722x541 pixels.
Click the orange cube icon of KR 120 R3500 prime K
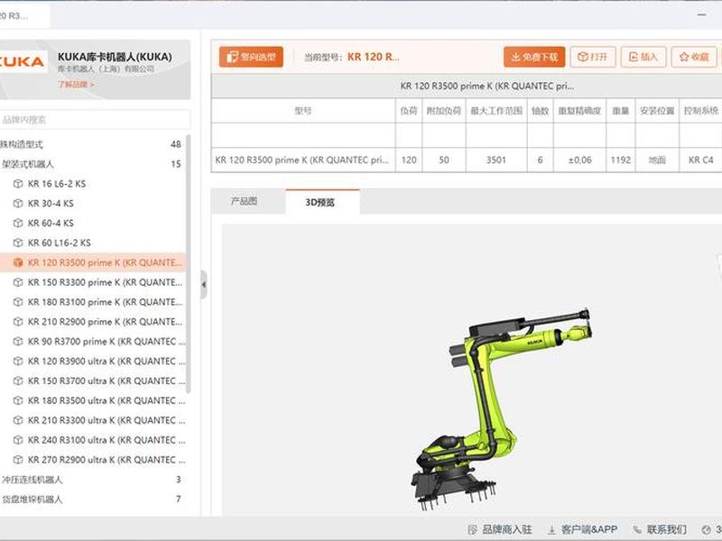point(18,262)
